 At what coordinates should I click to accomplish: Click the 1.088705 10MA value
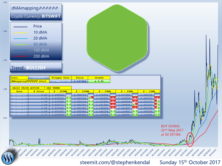coord(146,95)
